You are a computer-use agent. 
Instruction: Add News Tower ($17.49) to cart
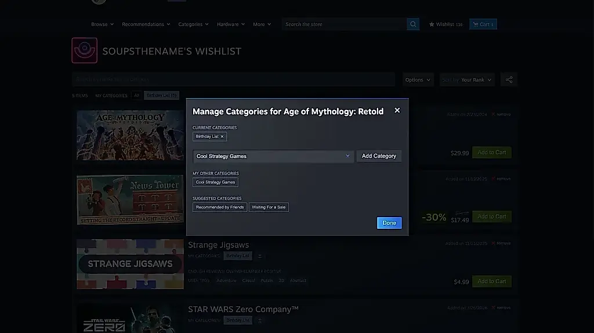[x=492, y=217]
